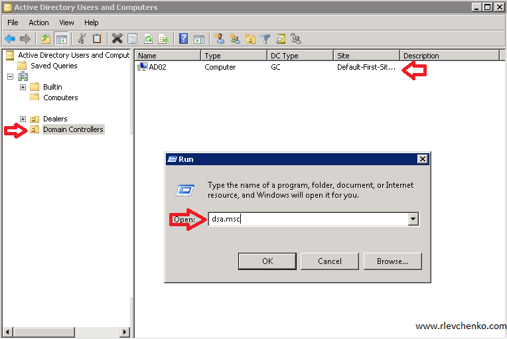Expand the Builtin folder
The width and height of the screenshot is (507, 339).
[23, 88]
